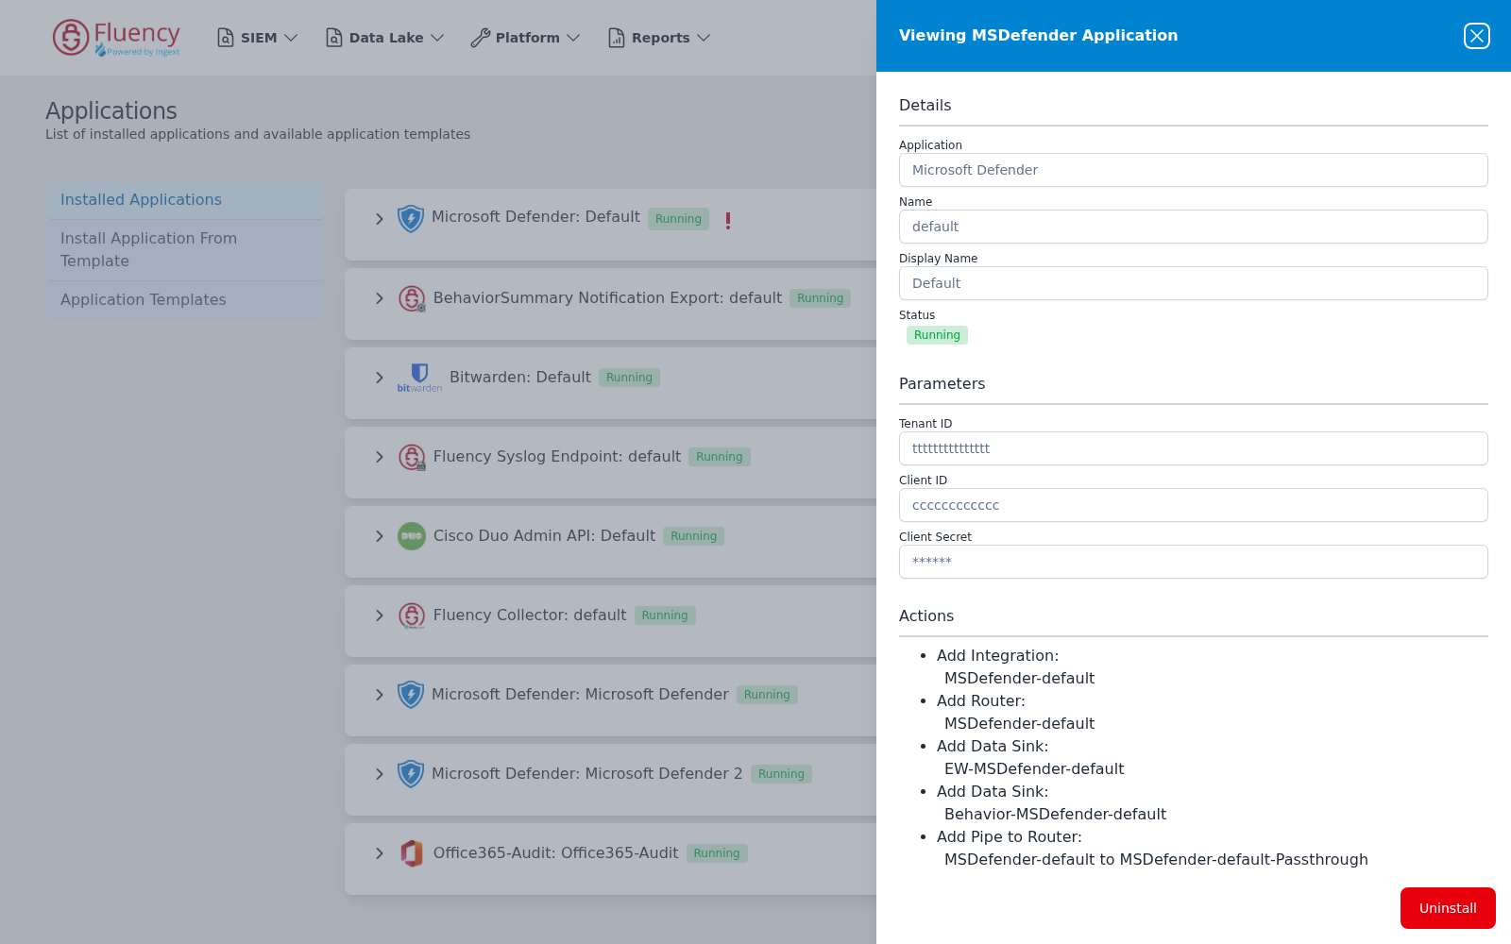Click the Office365-Audit icon
The width and height of the screenshot is (1511, 944).
click(x=412, y=853)
